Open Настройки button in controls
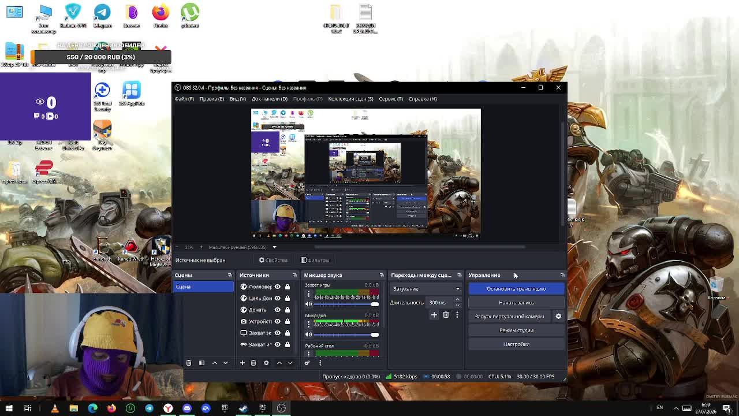The image size is (739, 416). click(x=516, y=344)
